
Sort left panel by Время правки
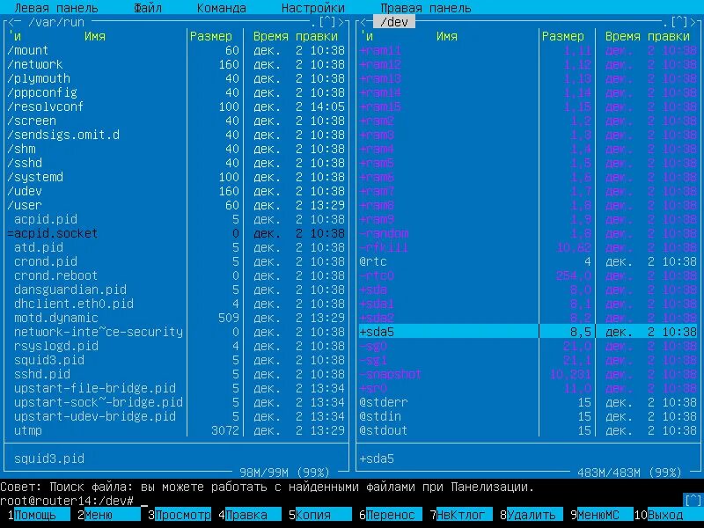tap(295, 36)
